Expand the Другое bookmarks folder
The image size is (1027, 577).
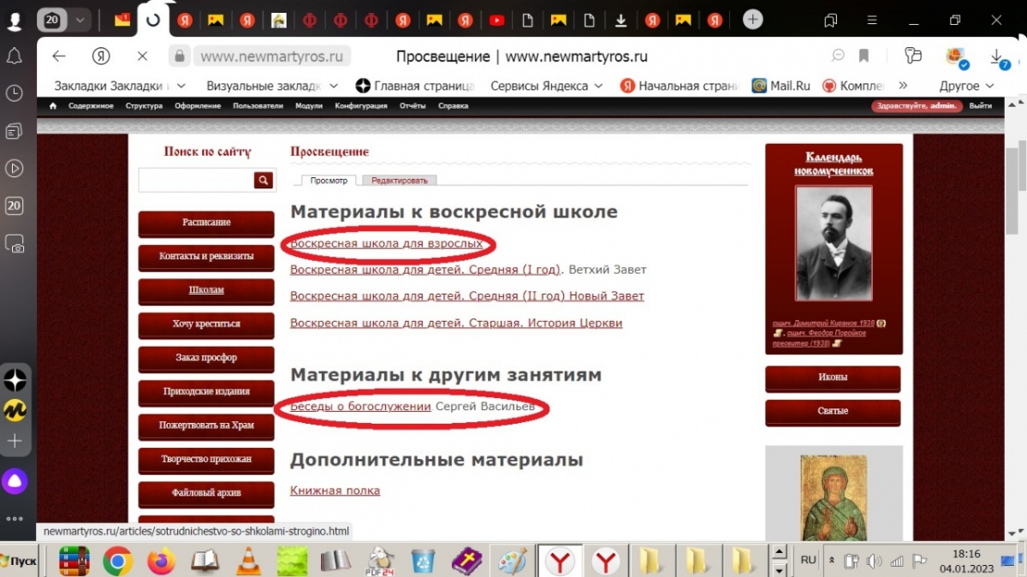tap(966, 86)
